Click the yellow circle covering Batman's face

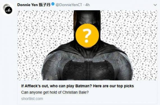(87, 36)
